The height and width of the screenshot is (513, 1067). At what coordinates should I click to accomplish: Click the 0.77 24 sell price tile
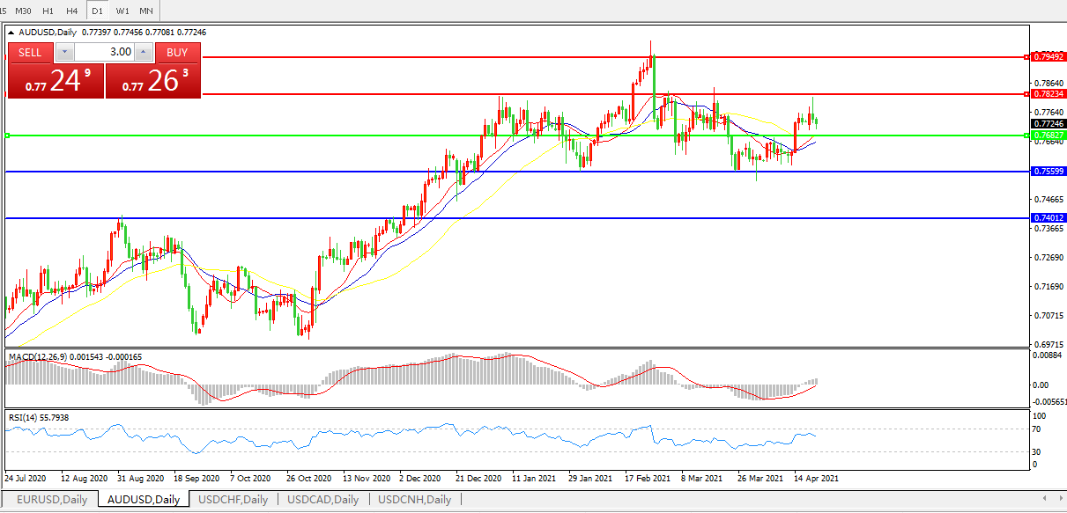click(x=56, y=81)
